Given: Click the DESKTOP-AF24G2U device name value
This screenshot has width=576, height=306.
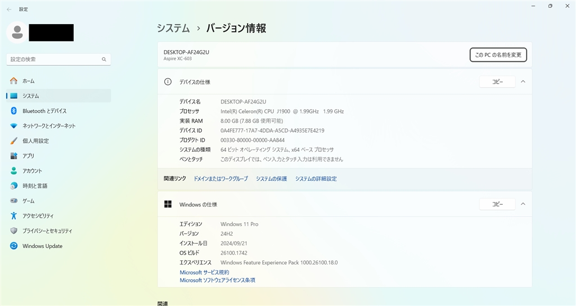Looking at the screenshot, I should coord(243,102).
